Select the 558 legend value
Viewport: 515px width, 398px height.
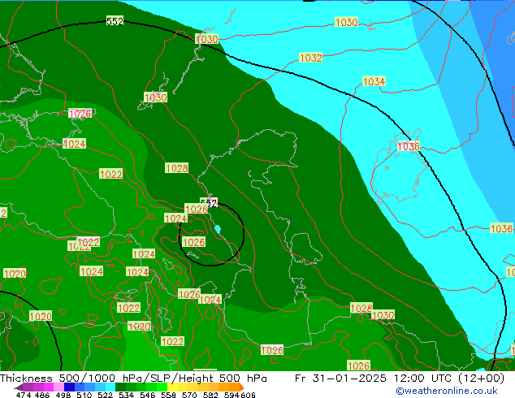pos(168,395)
